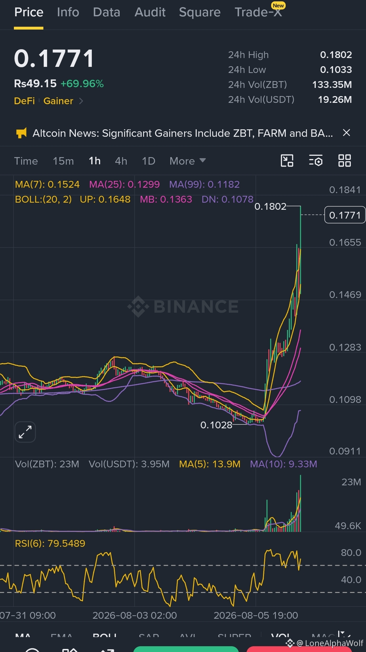Open the chart indicator settings icon

pos(316,161)
